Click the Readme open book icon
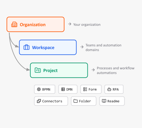This screenshot has width=142, height=128. tap(104, 101)
